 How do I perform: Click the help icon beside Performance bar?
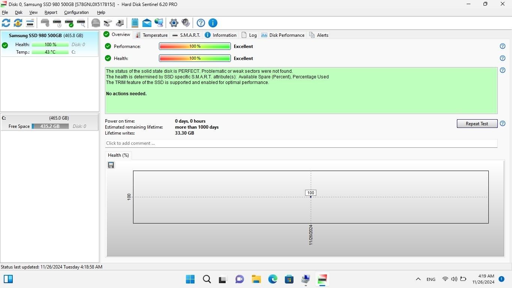(x=503, y=46)
